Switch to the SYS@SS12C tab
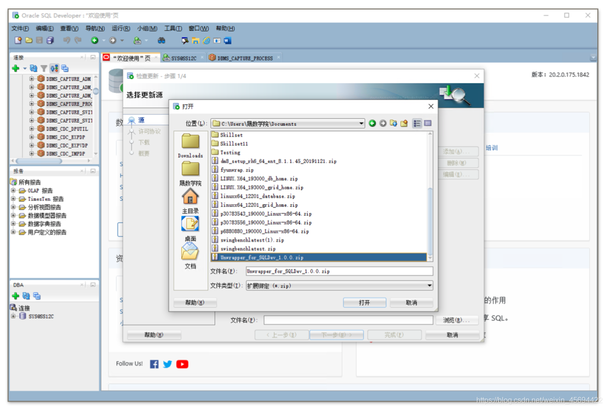Image resolution: width=607 pixels, height=409 pixels. pos(183,58)
